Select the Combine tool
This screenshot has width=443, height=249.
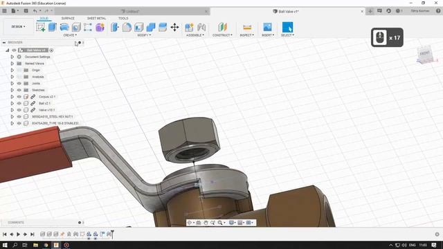tap(151, 27)
